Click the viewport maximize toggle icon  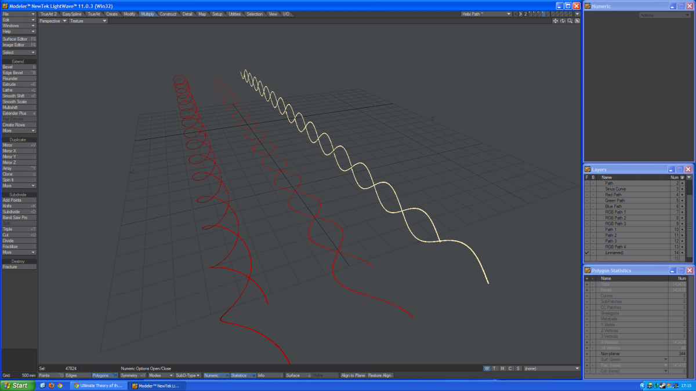[x=577, y=21]
